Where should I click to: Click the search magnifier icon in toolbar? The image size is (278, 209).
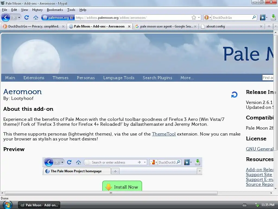tap(254, 17)
